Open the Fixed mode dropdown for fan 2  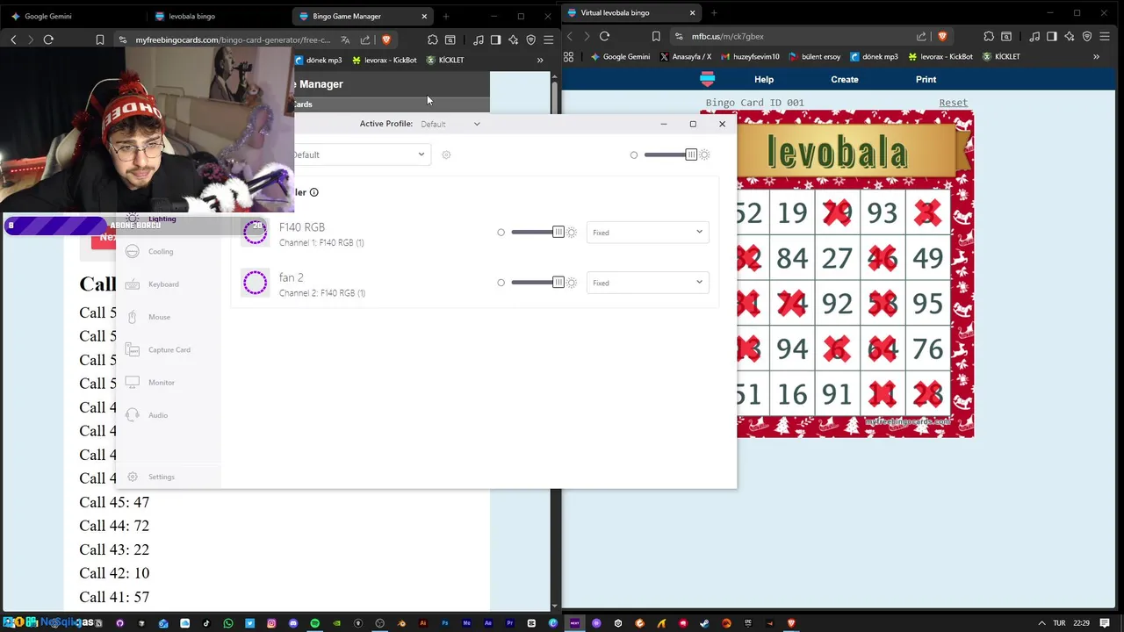[647, 283]
